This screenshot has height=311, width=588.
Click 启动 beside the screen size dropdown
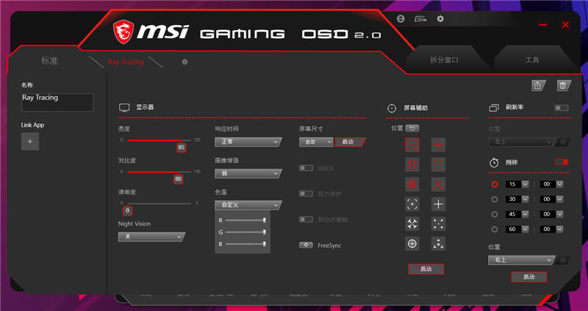[x=350, y=142]
